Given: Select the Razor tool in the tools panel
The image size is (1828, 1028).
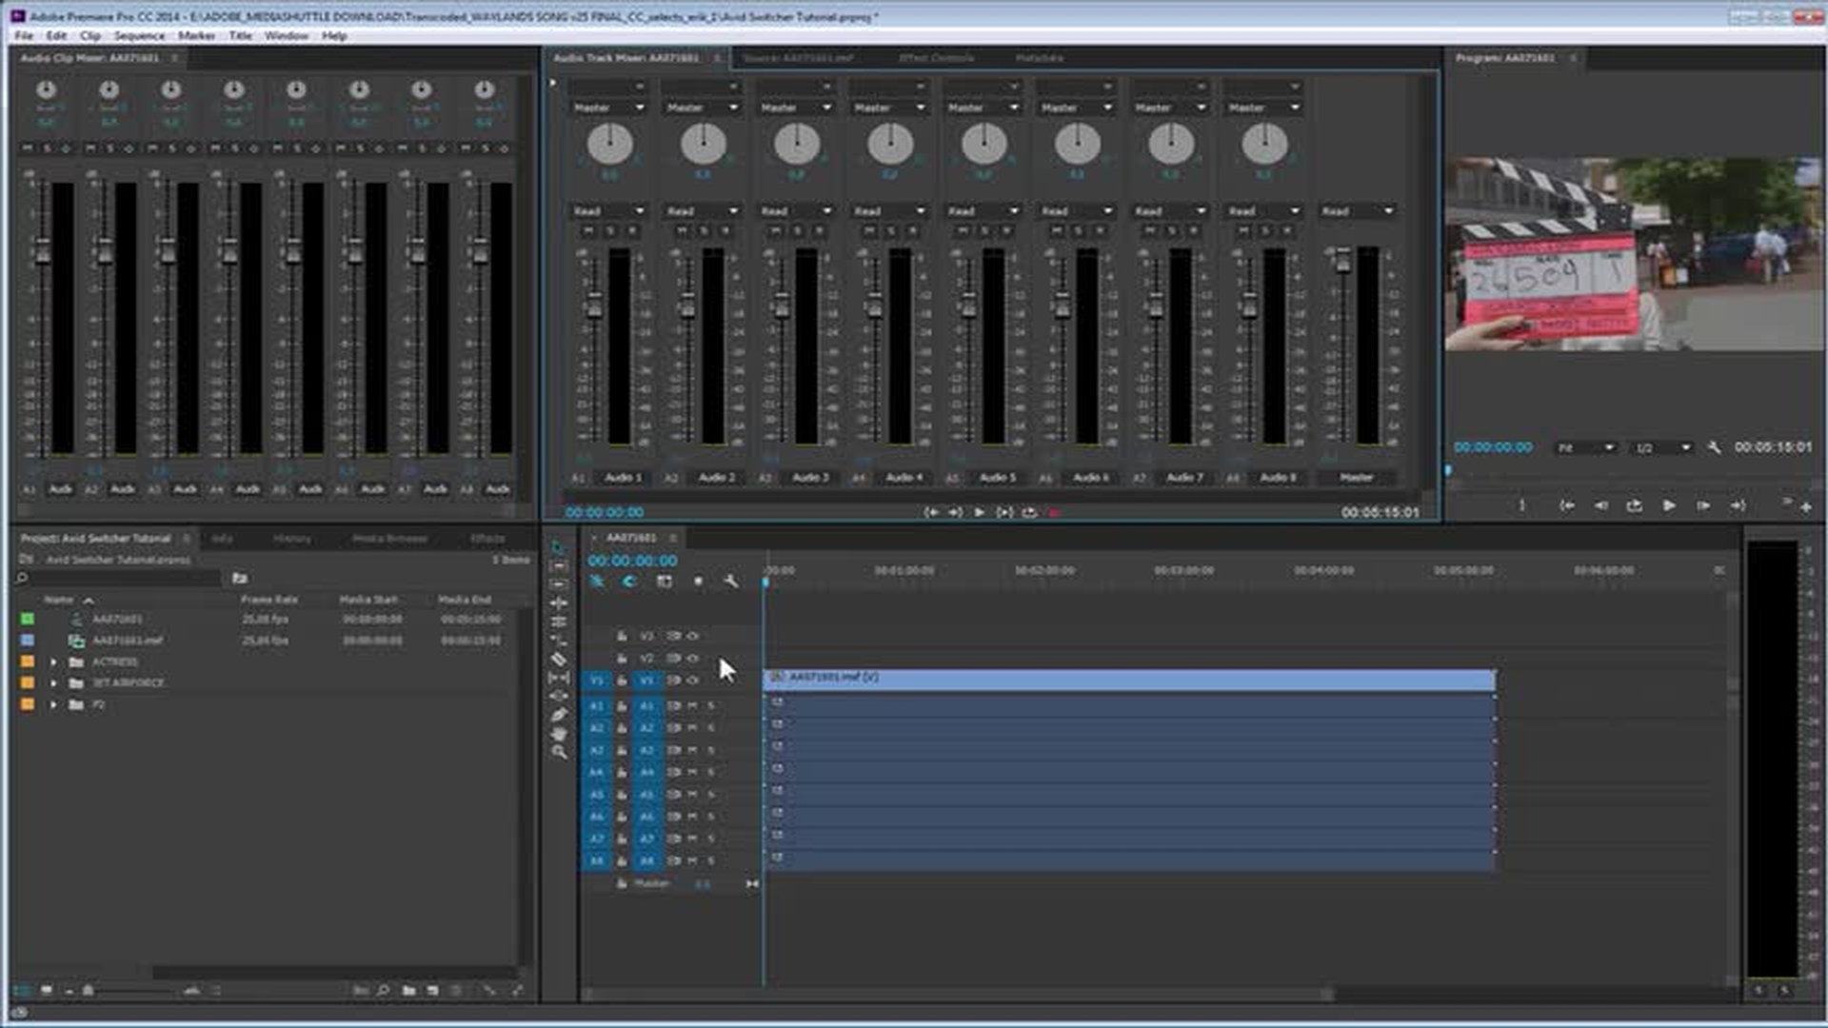Looking at the screenshot, I should click(x=559, y=659).
